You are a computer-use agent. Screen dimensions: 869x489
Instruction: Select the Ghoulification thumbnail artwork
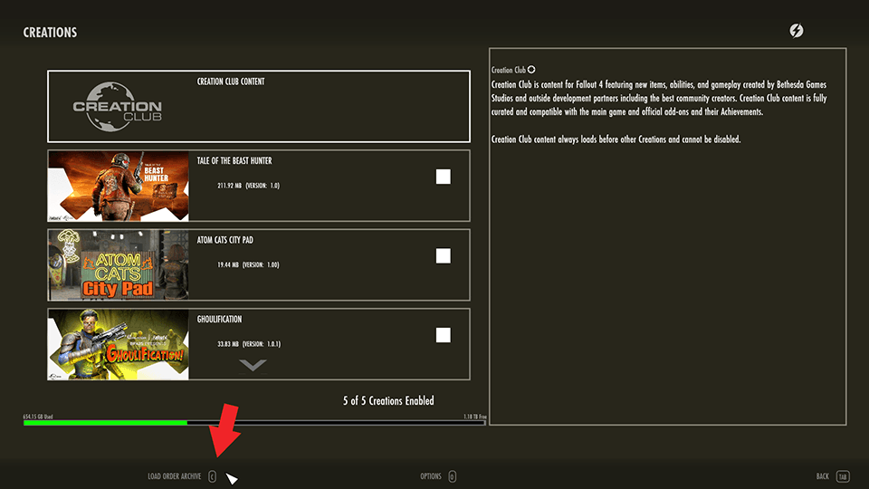tap(118, 344)
